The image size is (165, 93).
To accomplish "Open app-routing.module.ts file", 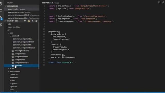I will click(20, 51).
